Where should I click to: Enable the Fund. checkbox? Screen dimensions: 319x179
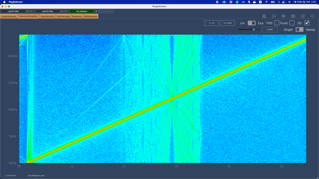point(292,23)
